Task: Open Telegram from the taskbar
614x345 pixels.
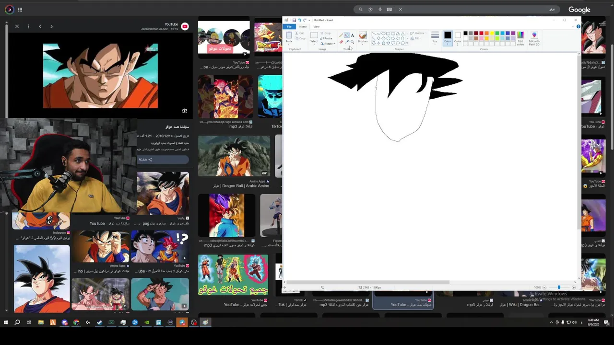Action: click(182, 322)
